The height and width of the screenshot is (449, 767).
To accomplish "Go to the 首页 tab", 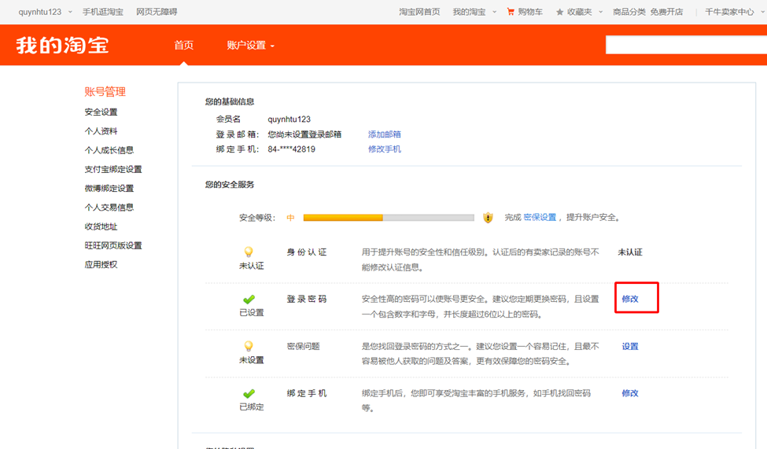I will pos(184,46).
